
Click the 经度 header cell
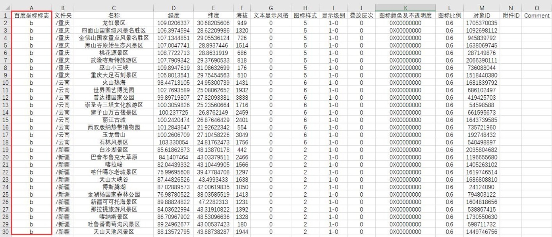tap(174, 16)
